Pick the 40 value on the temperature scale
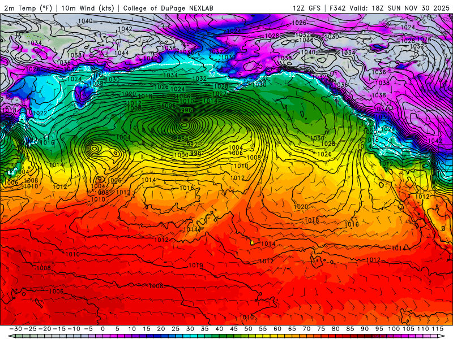 [x=219, y=329]
